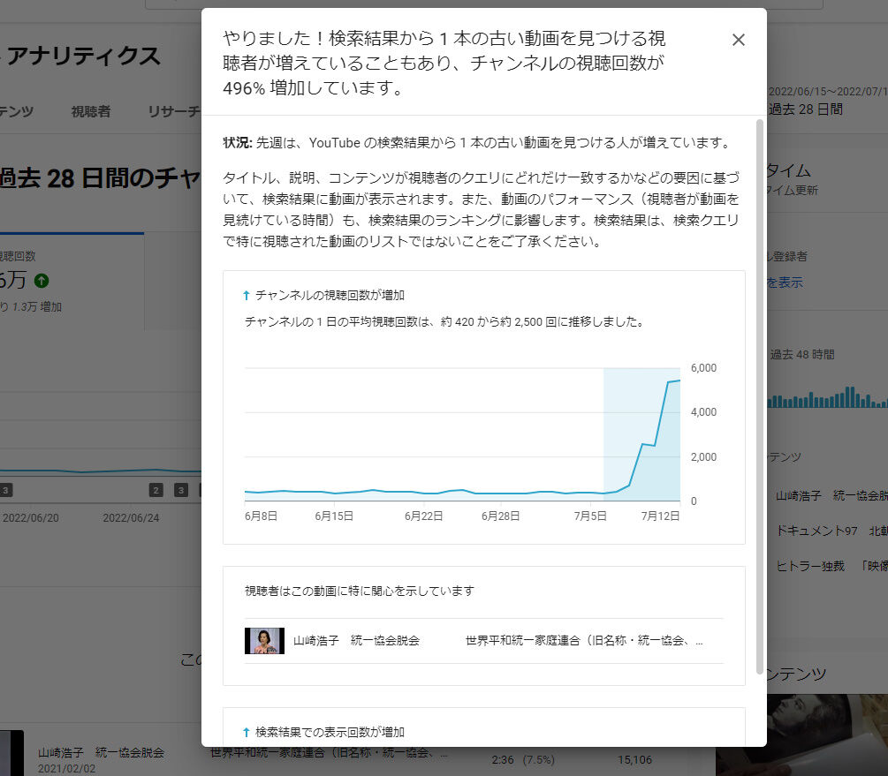Viewport: 888px width, 776px height.
Task: Click the up arrow beside 検索結果での表示回数が増加
Action: pos(246,732)
